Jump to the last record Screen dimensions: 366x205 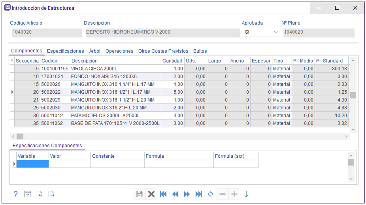coord(199,194)
